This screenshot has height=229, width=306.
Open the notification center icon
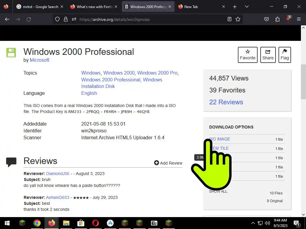[296, 223]
